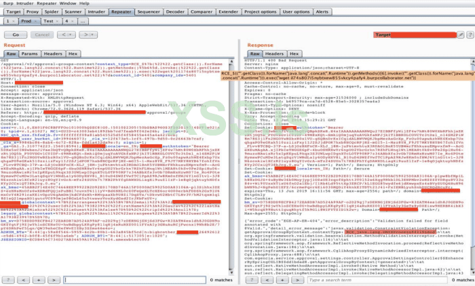The width and height of the screenshot is (475, 286).
Task: Open the Intruder menu in menu bar
Action: tap(25, 3)
